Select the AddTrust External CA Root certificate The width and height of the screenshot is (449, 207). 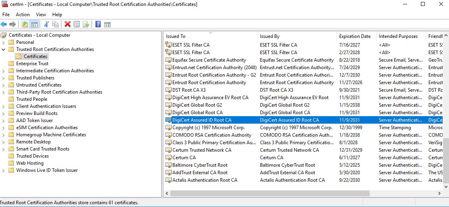(x=200, y=173)
